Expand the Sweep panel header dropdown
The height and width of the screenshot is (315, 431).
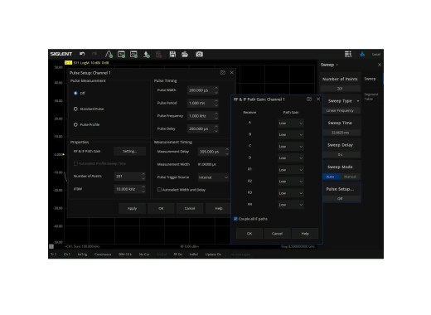329,65
